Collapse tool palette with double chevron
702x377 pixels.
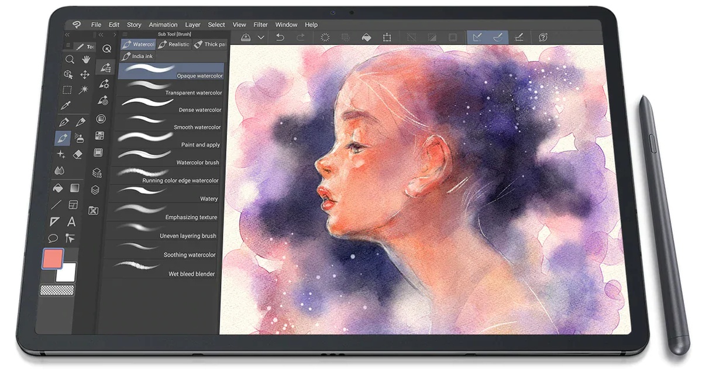tap(67, 34)
